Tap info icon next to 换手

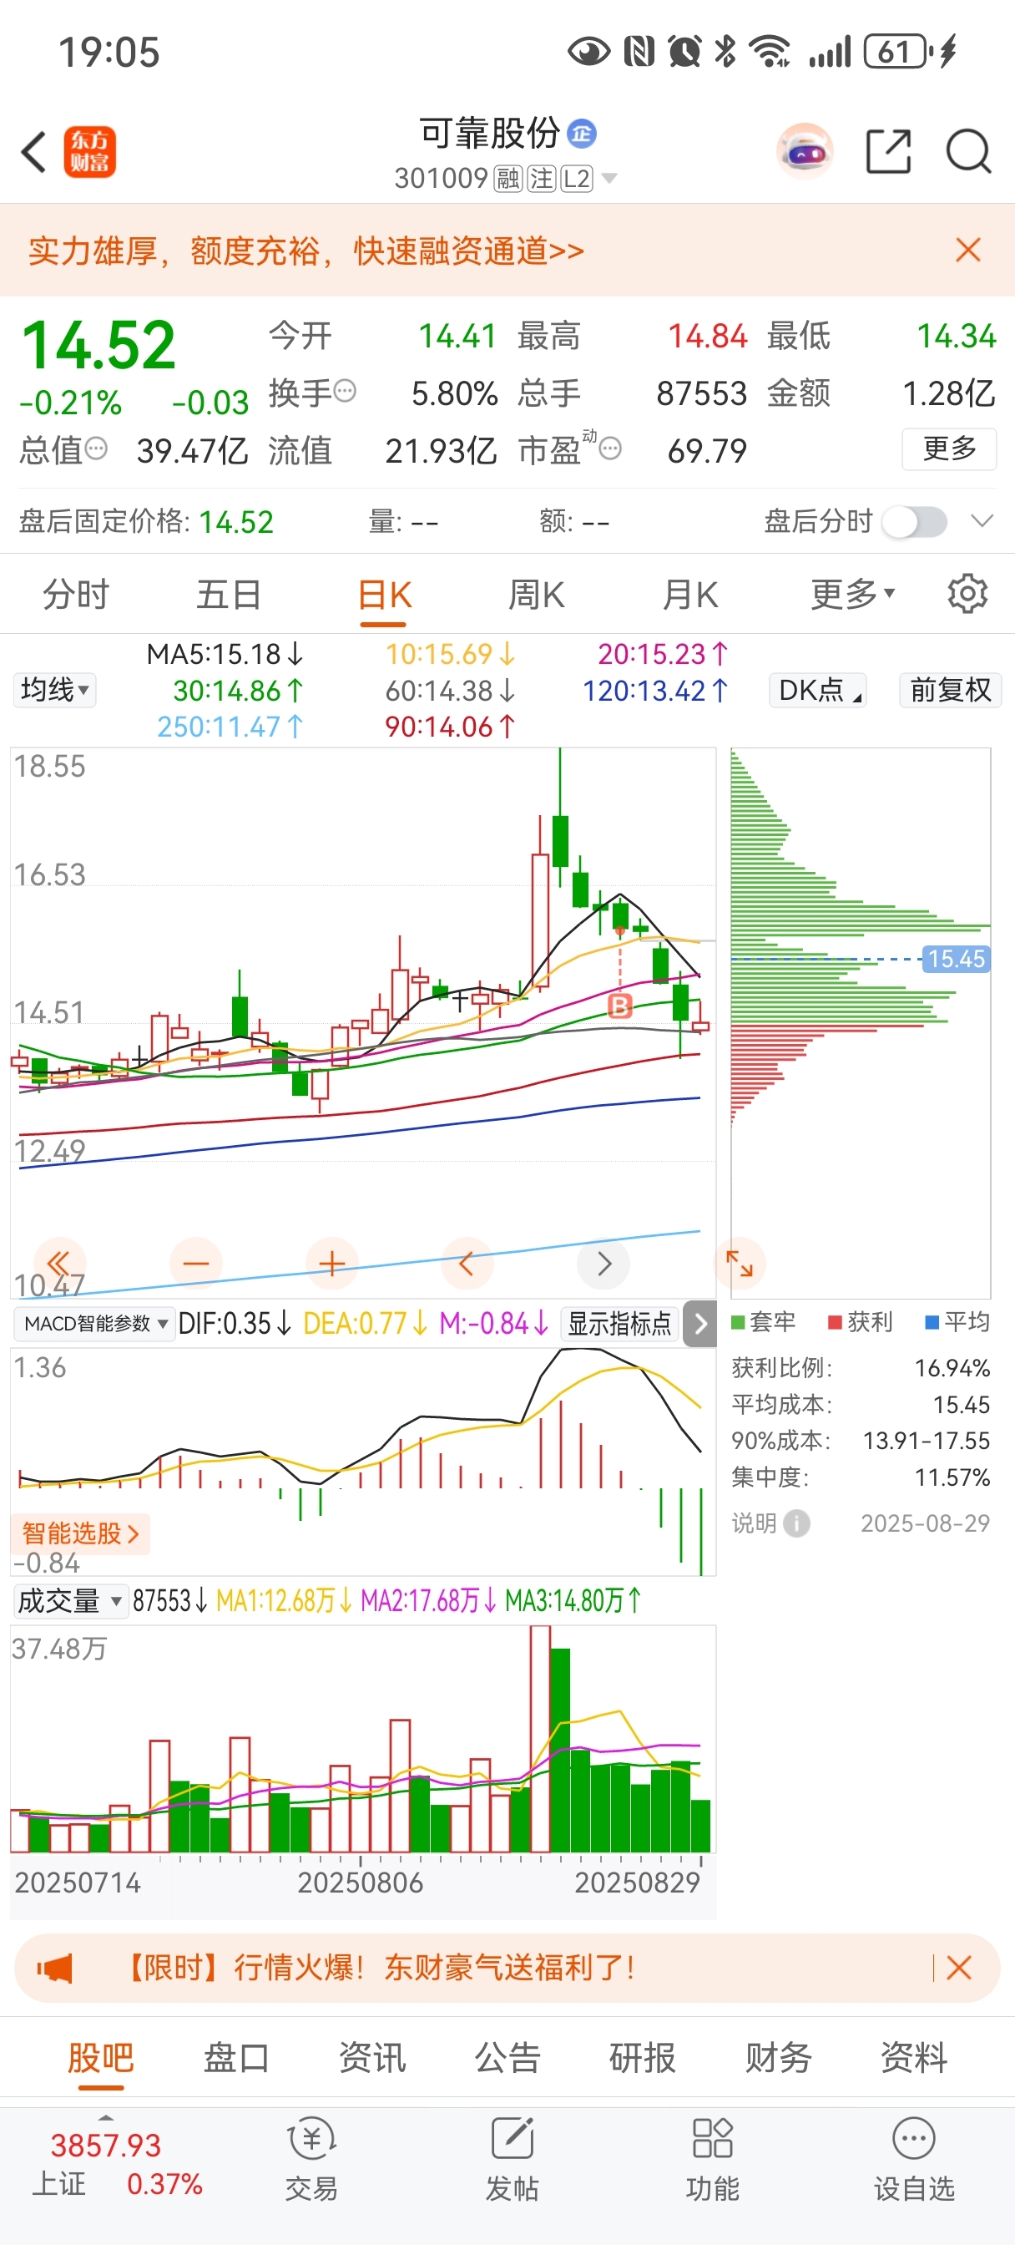pos(345,390)
